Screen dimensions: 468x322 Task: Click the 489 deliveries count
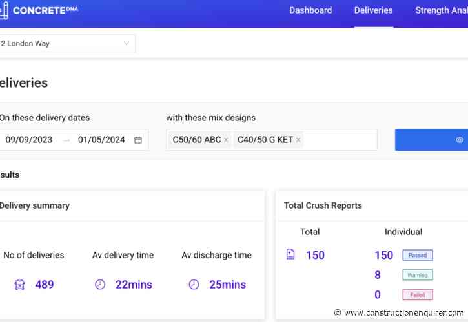[x=45, y=285]
